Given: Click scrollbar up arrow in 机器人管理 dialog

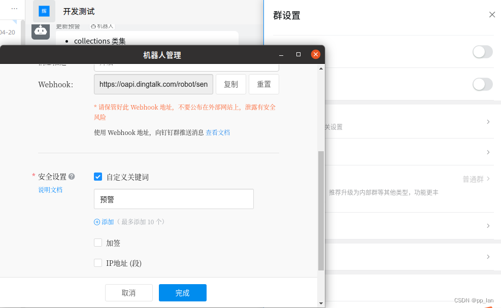Looking at the screenshot, I should click(x=321, y=69).
